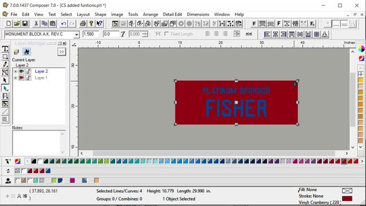Select Layer 1 in the layer list
The image size is (366, 206).
pyautogui.click(x=41, y=78)
